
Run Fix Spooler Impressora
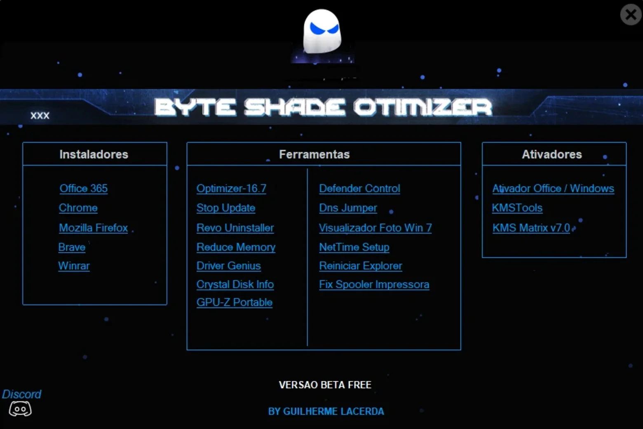pos(374,284)
